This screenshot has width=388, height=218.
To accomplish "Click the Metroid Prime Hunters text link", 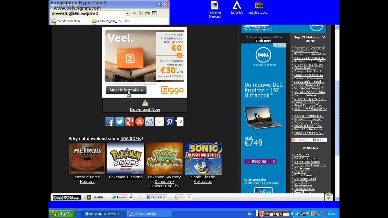I will [x=87, y=179].
